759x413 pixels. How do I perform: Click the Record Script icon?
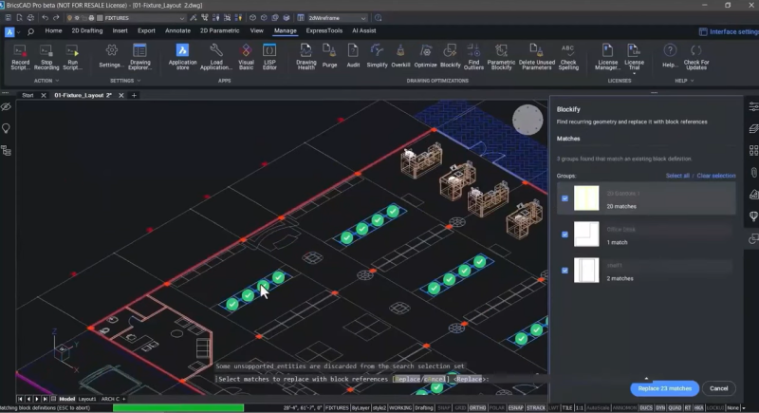click(x=21, y=51)
